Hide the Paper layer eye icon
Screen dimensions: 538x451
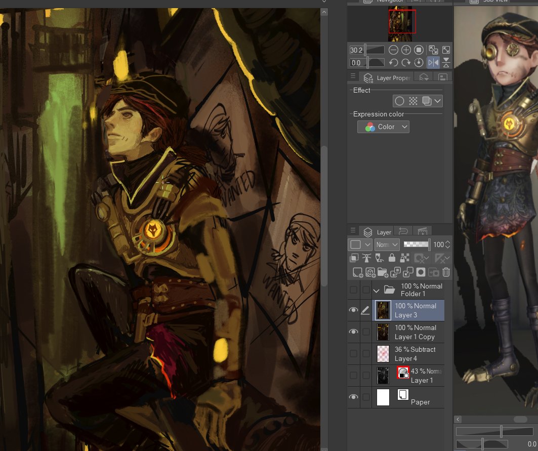coord(353,397)
